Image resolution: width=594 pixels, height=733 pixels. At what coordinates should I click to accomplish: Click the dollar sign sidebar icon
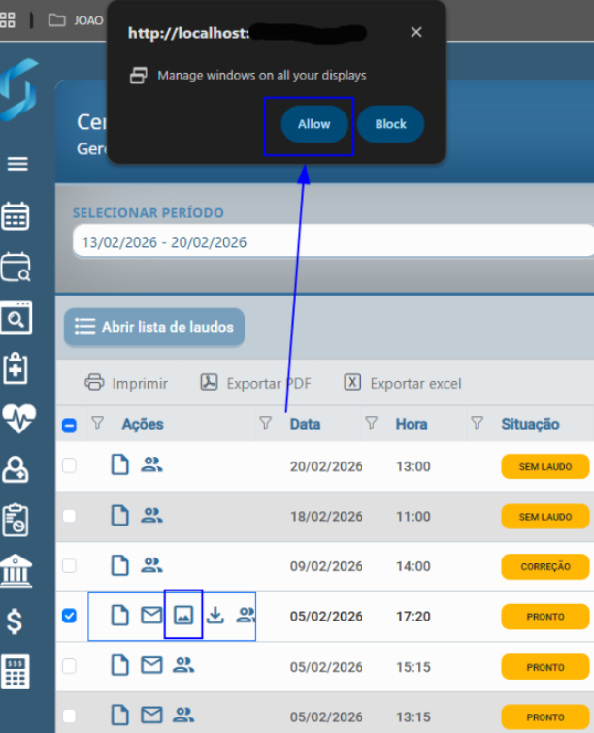coord(16,621)
